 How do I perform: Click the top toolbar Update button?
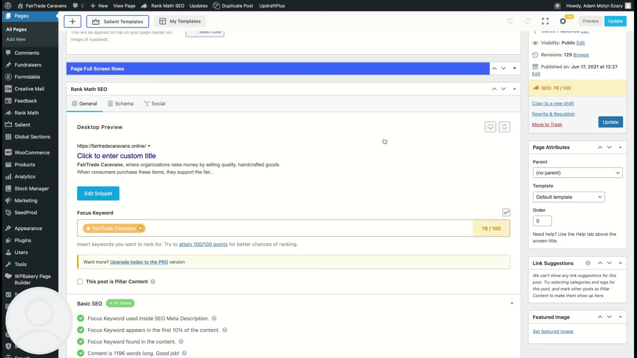click(x=615, y=21)
